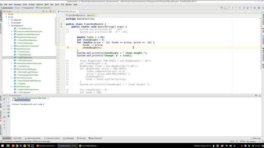Expand CopyInImmutableObjects.java node
The height and width of the screenshot is (148, 264).
(x=12, y=34)
